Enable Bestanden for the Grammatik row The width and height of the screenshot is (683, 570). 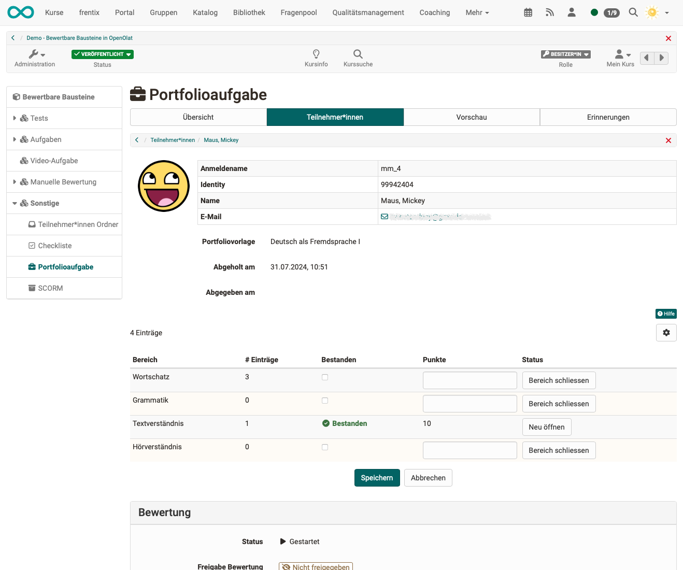pyautogui.click(x=325, y=400)
